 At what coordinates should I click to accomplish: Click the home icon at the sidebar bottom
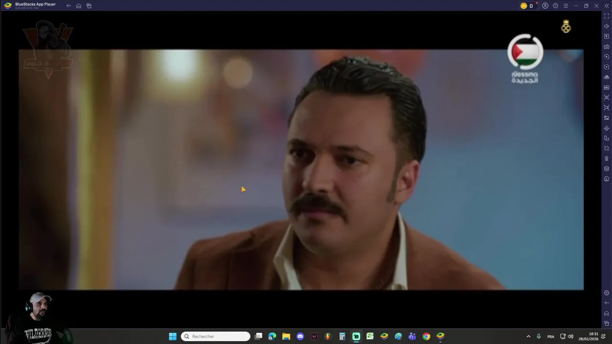(607, 313)
